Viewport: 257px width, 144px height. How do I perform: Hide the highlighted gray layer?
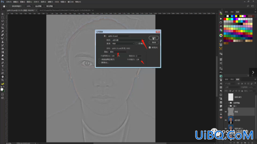click(x=226, y=112)
